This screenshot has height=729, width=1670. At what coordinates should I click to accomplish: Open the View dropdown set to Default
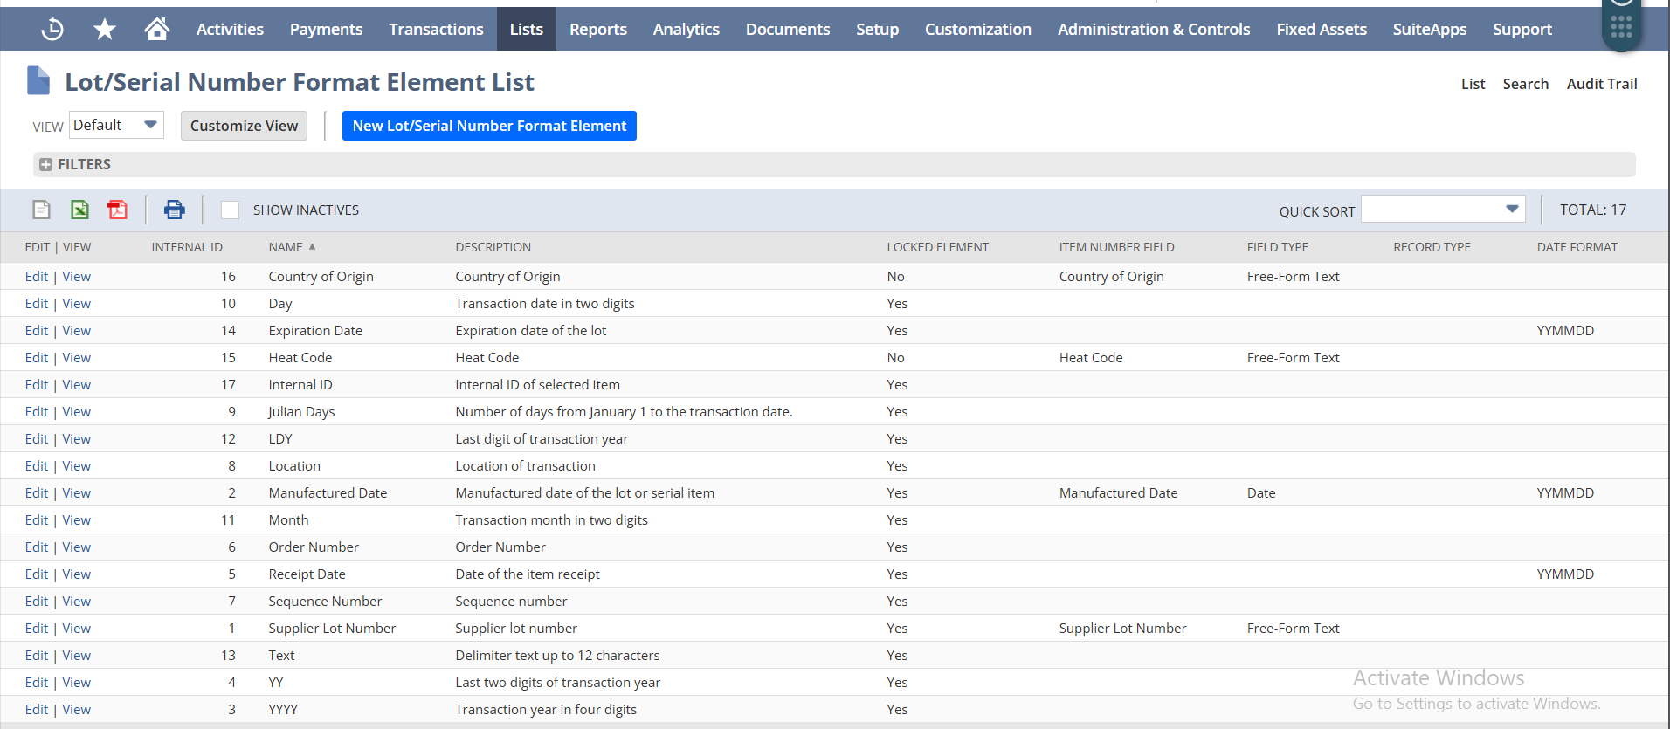(x=116, y=125)
